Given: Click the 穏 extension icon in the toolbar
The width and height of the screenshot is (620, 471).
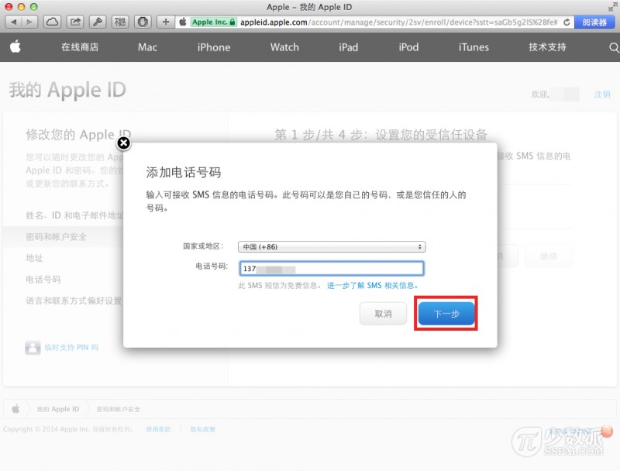Looking at the screenshot, I should (x=120, y=22).
